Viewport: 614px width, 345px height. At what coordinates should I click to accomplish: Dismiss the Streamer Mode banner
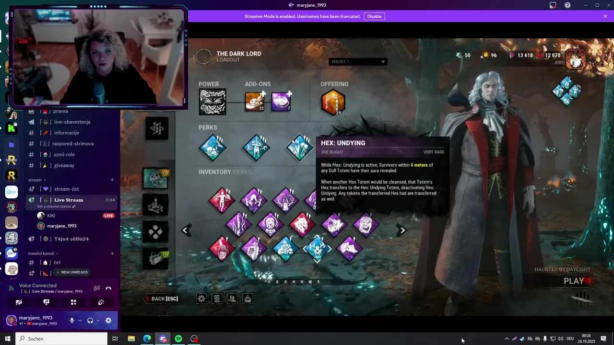tap(605, 16)
